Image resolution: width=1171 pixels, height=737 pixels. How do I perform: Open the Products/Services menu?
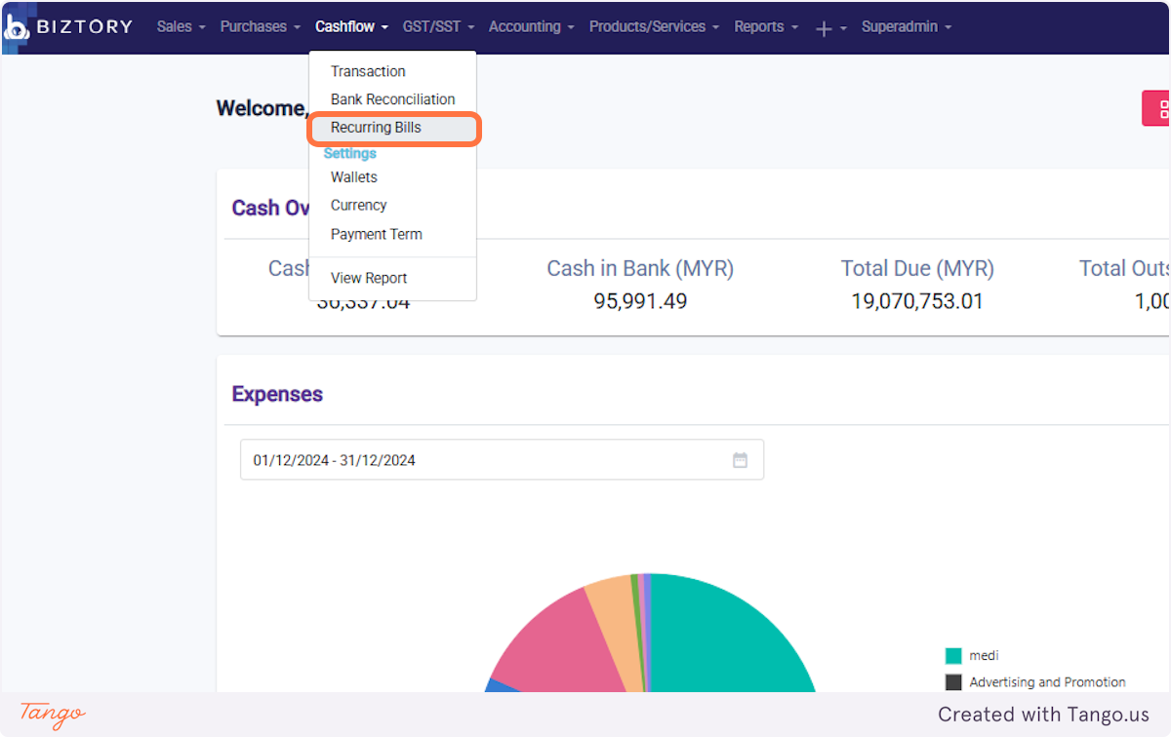pyautogui.click(x=654, y=27)
